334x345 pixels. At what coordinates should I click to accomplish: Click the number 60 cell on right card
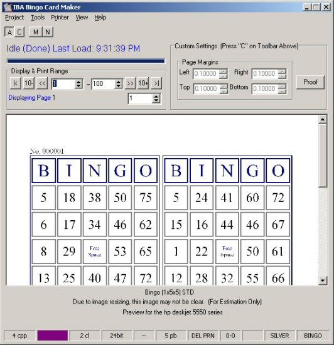pos(252,198)
